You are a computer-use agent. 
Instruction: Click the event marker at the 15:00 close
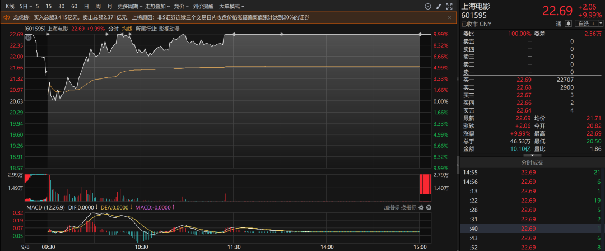(x=420, y=34)
